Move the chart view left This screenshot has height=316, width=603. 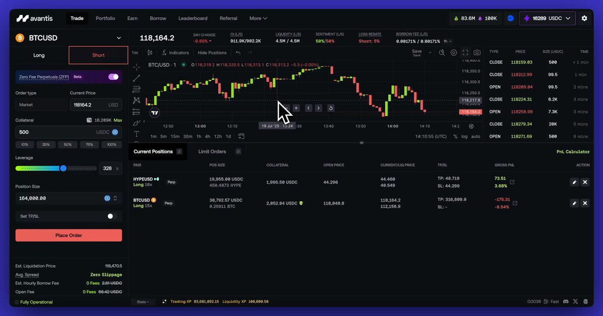[308, 108]
